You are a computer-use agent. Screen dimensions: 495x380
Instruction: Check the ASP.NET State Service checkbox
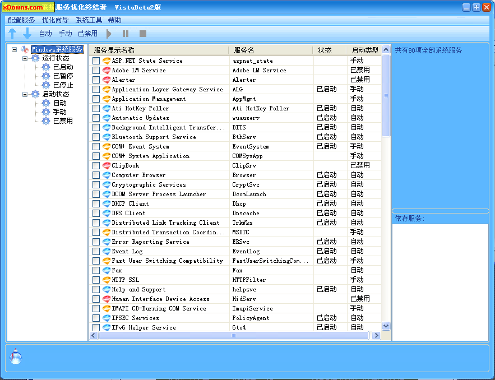(96, 61)
